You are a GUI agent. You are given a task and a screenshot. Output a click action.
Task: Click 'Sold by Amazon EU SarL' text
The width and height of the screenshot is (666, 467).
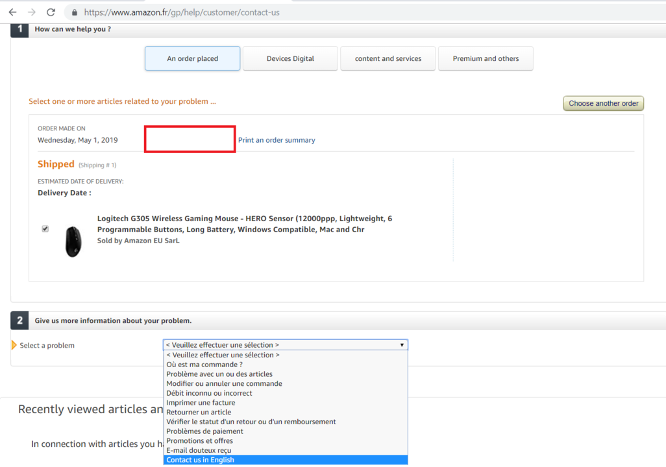tap(138, 241)
